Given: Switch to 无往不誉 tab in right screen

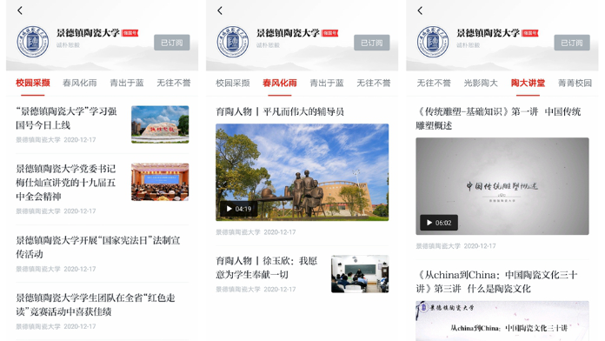Looking at the screenshot, I should pos(434,83).
